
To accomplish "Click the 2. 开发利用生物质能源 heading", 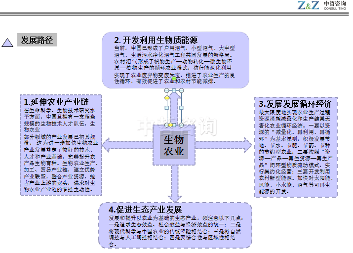I will (156, 40).
